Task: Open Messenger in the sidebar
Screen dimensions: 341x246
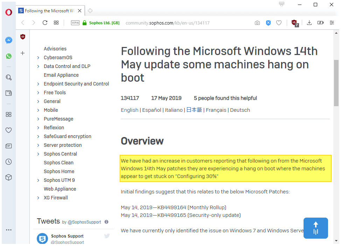Action: [x=9, y=40]
